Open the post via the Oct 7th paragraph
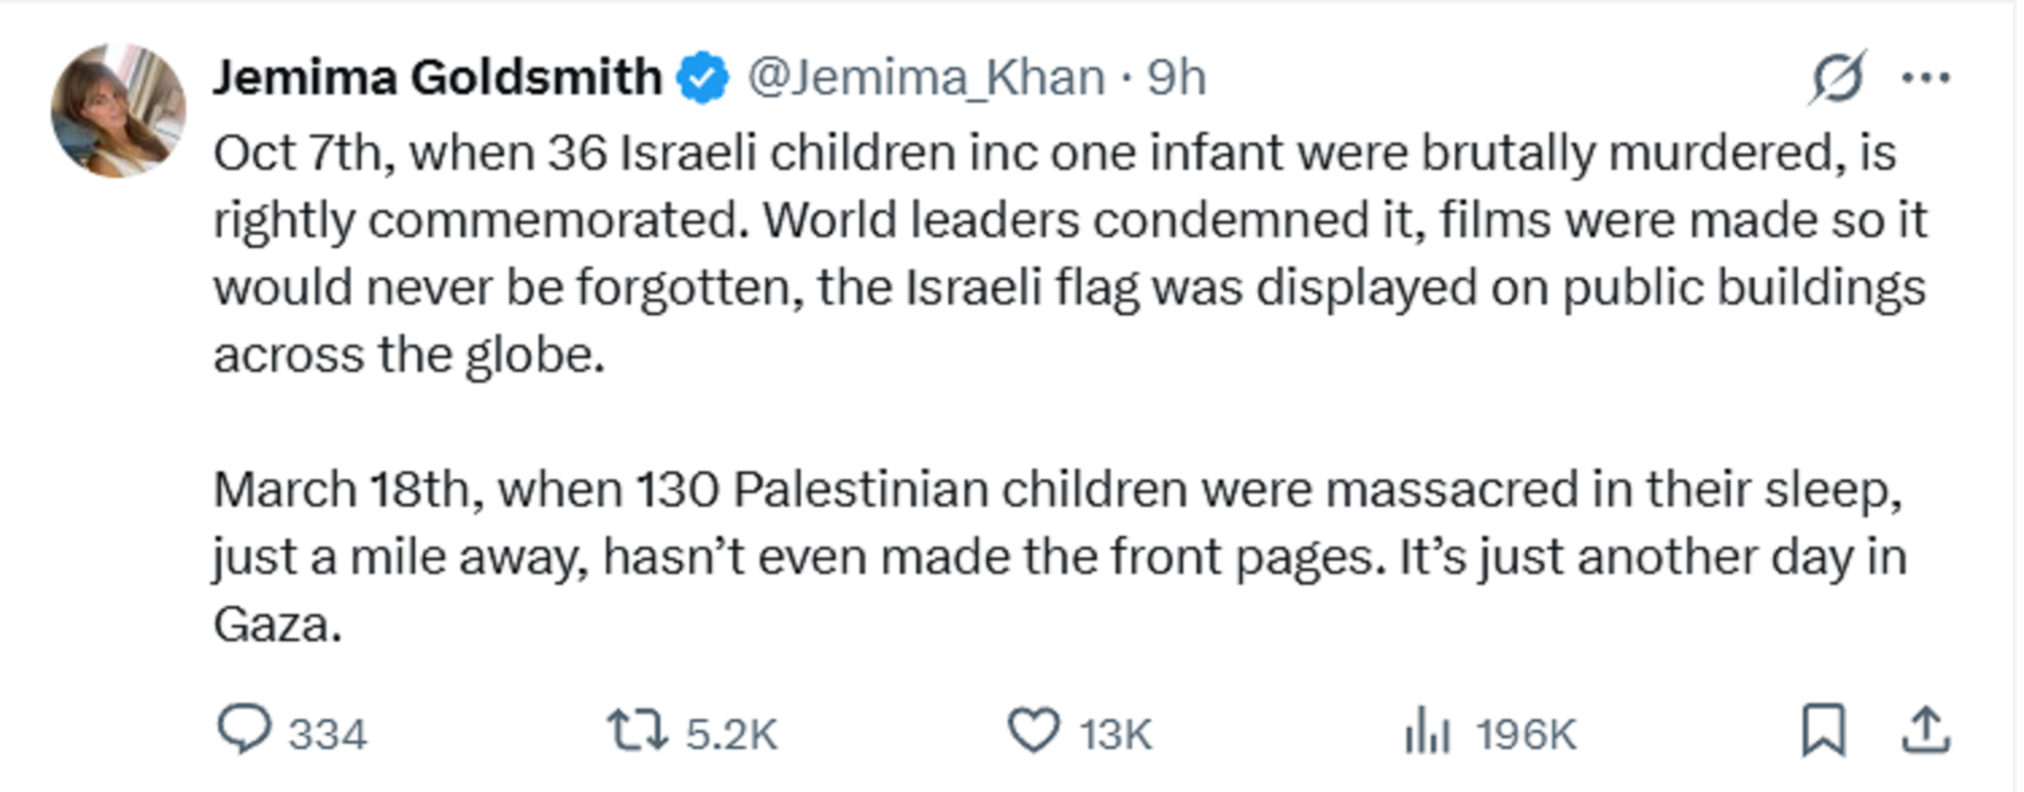This screenshot has width=2024, height=792. [x=1070, y=253]
